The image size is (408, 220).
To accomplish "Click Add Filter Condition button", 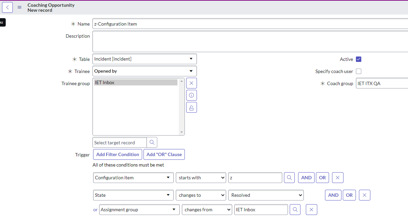I will (117, 154).
